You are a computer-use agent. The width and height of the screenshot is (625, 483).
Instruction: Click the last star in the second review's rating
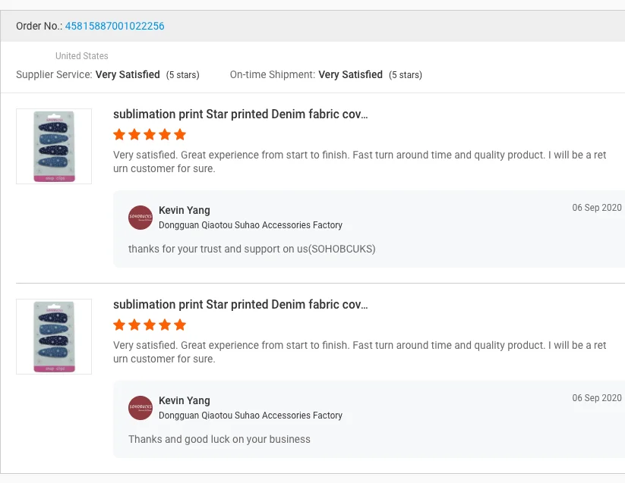click(180, 325)
